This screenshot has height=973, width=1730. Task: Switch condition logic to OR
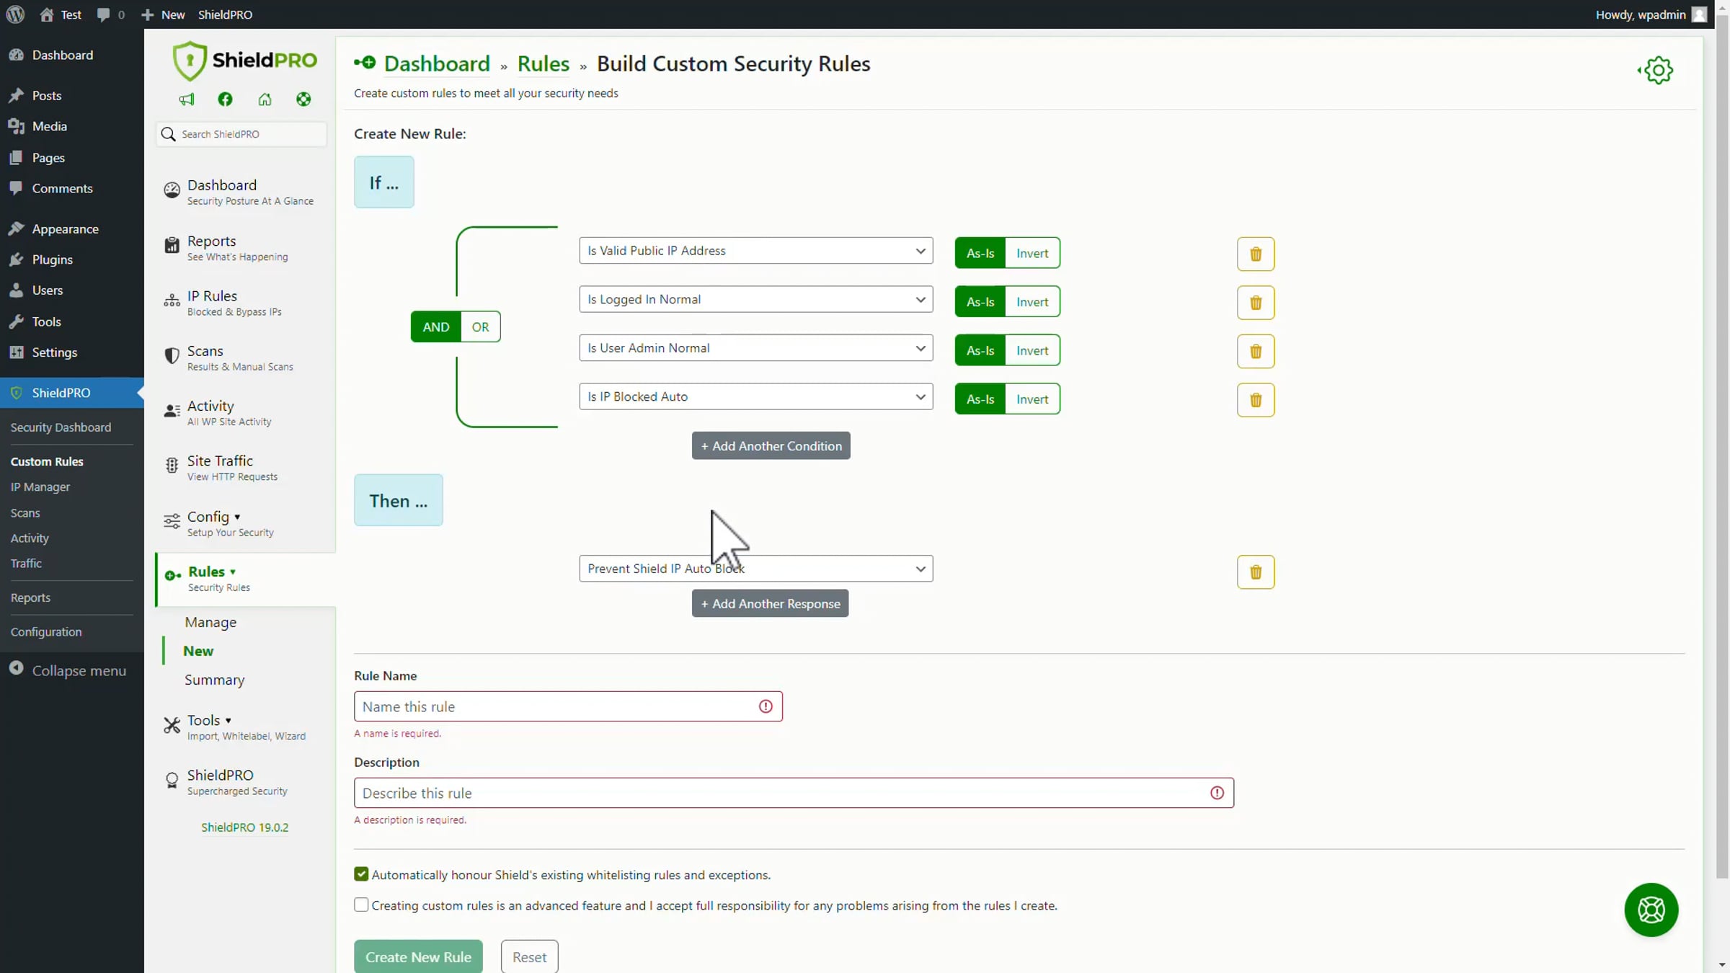(x=480, y=327)
